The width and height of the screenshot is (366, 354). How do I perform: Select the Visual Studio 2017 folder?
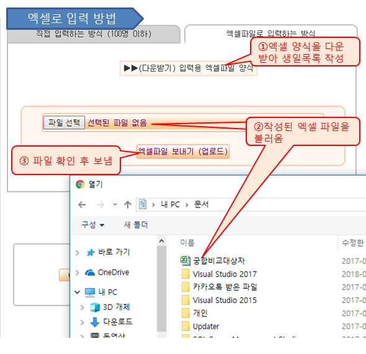point(225,274)
